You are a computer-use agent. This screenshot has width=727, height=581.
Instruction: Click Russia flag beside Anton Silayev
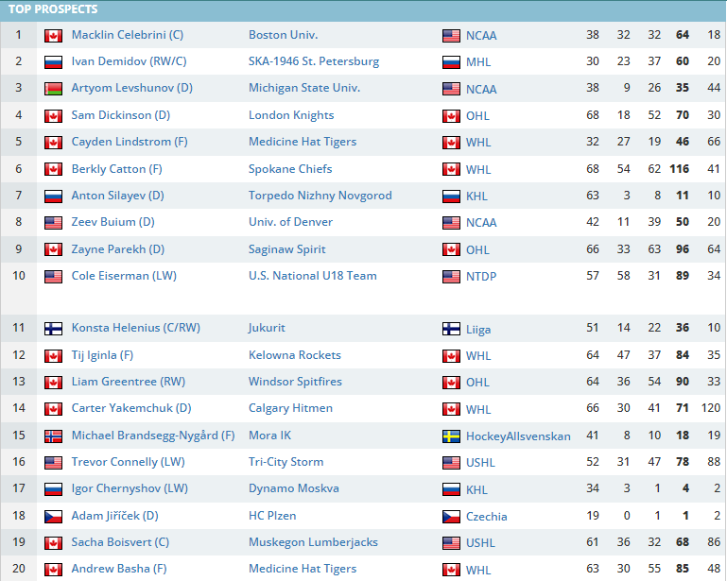click(x=53, y=196)
